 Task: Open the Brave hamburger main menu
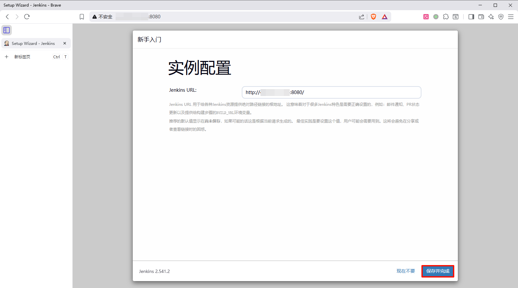[x=511, y=17]
